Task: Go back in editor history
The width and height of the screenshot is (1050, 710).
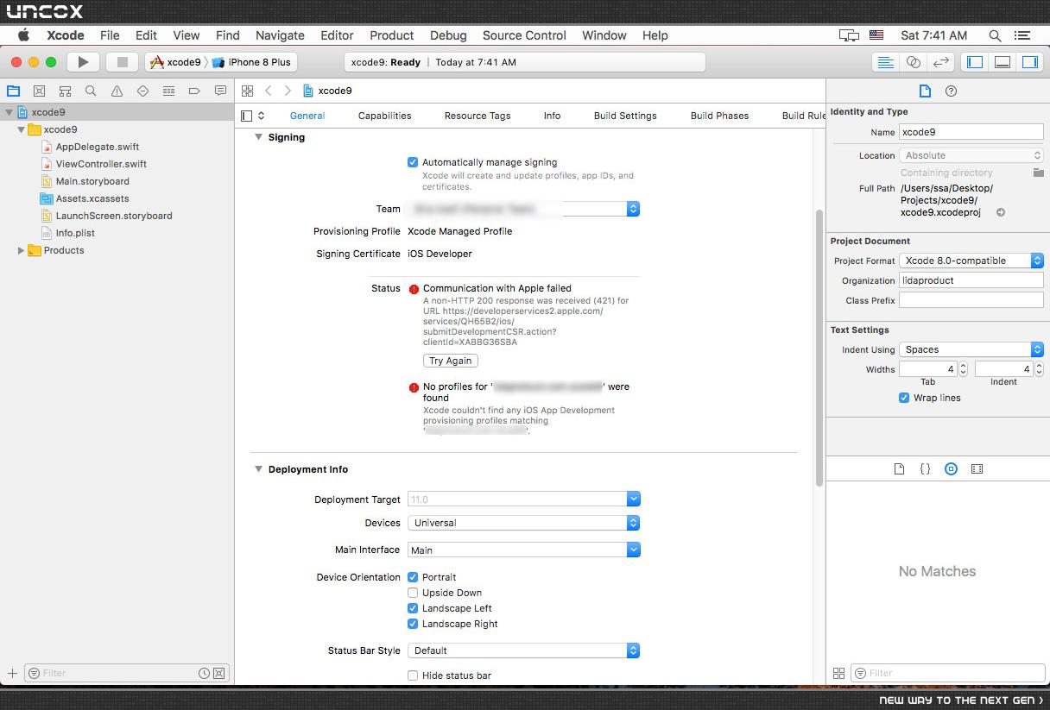Action: point(268,91)
